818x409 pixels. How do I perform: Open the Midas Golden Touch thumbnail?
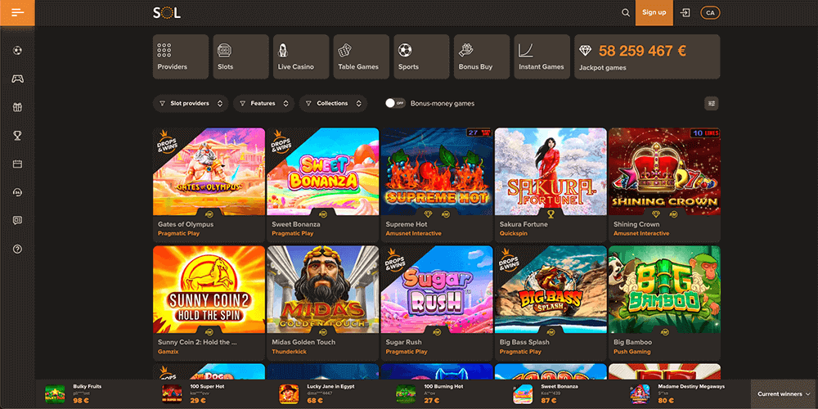(x=323, y=290)
